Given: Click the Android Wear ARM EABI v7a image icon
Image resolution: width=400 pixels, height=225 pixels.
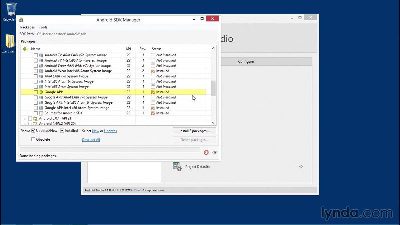Looking at the screenshot, I should (x=41, y=66).
